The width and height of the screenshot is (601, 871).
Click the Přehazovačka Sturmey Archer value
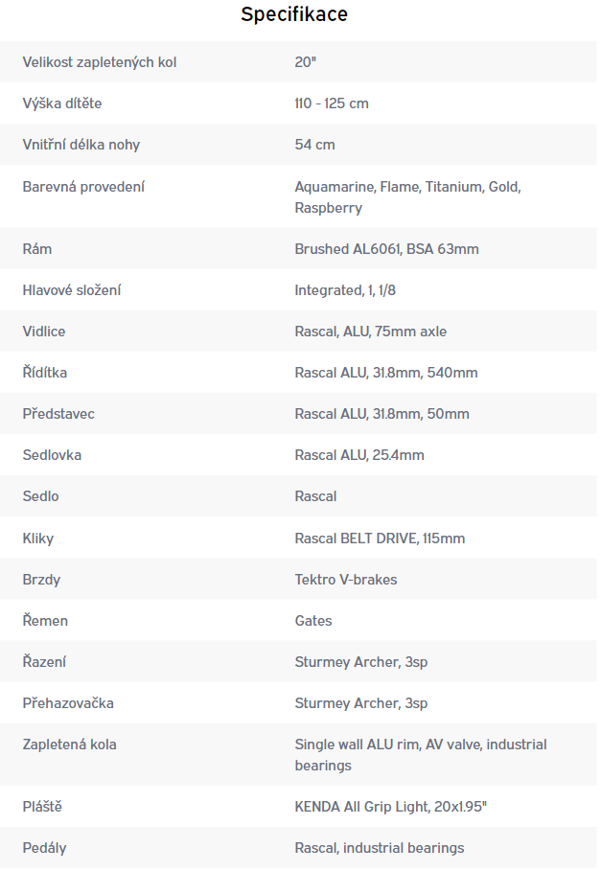tap(361, 703)
